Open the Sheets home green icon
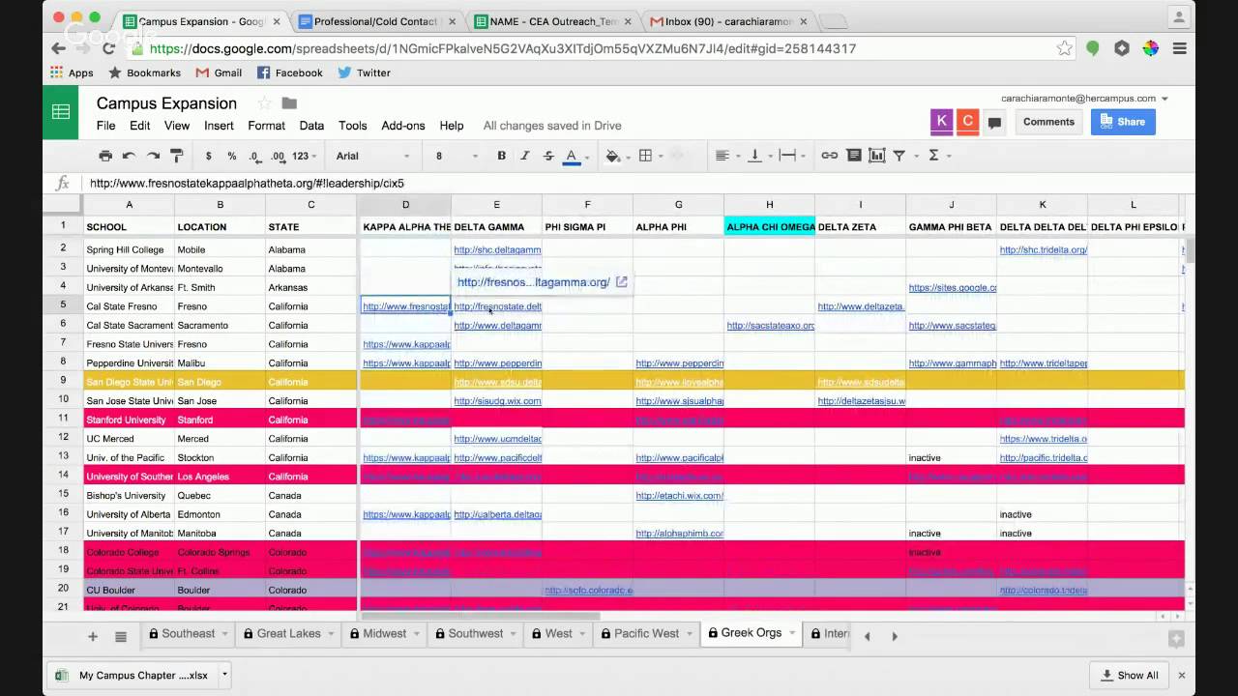The height and width of the screenshot is (696, 1238). pos(61,112)
